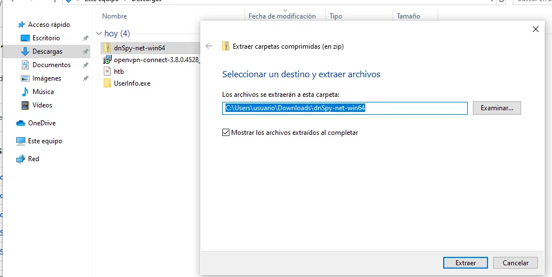552x277 pixels.
Task: Click the dnSpy-net-win64 zip icon
Action: point(107,48)
